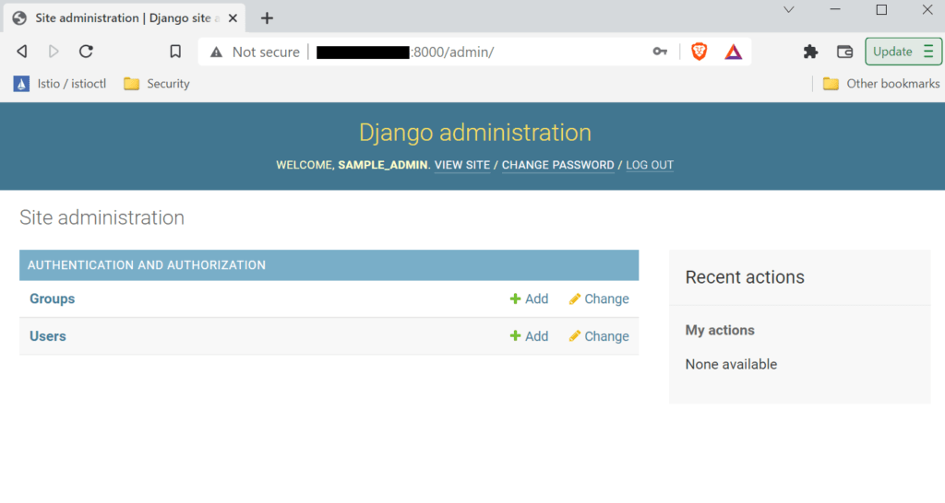Image resolution: width=945 pixels, height=503 pixels.
Task: Click the LOG OUT link
Action: tap(650, 165)
